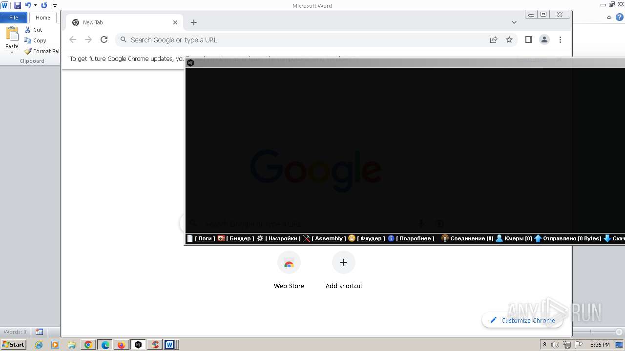Click the Соединение connection status icon

[x=445, y=238]
